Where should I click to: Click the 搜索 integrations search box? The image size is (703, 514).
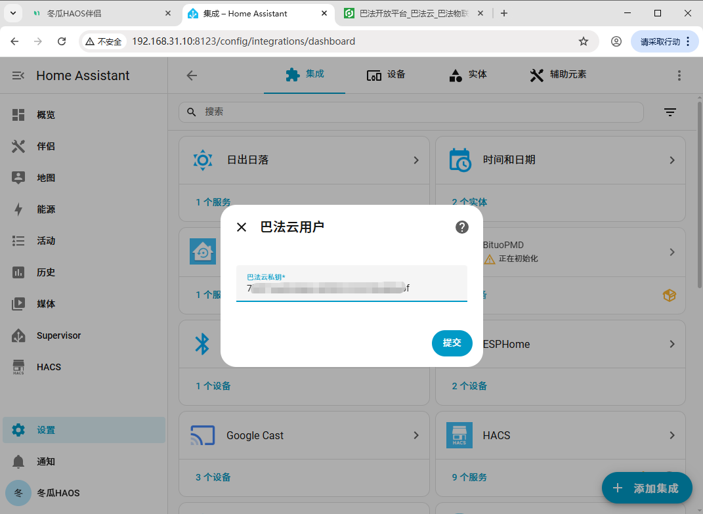click(x=411, y=112)
